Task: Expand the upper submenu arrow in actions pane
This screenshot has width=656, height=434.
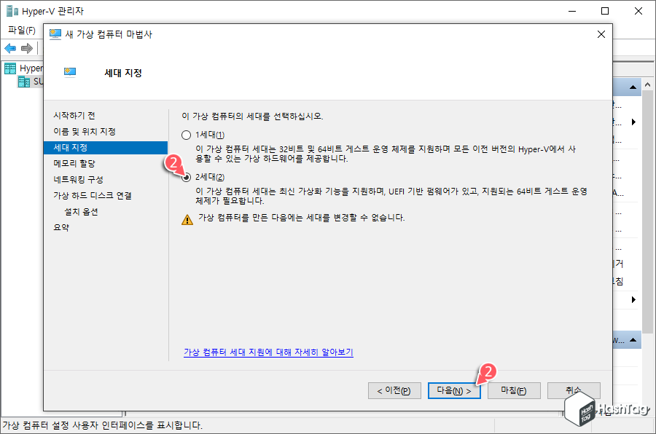Action: point(634,122)
